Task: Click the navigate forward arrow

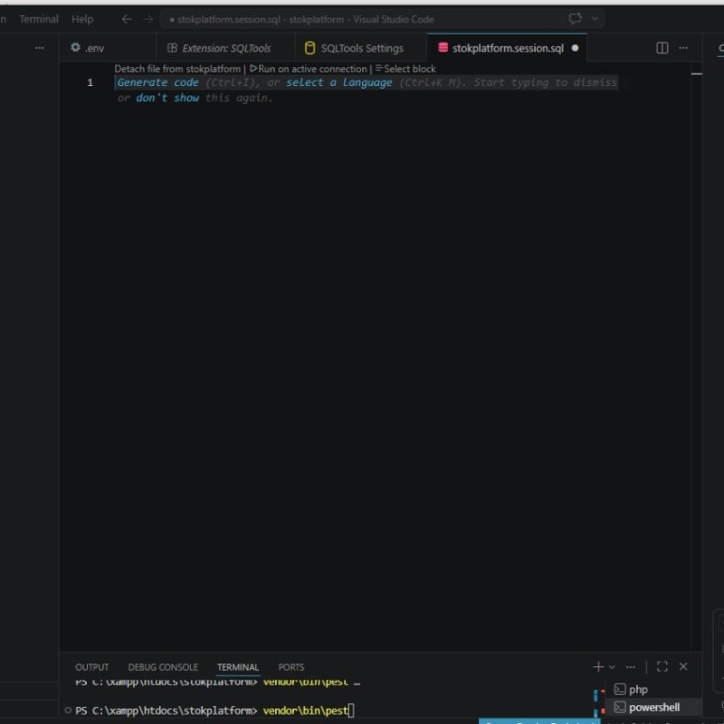Action: coord(148,19)
